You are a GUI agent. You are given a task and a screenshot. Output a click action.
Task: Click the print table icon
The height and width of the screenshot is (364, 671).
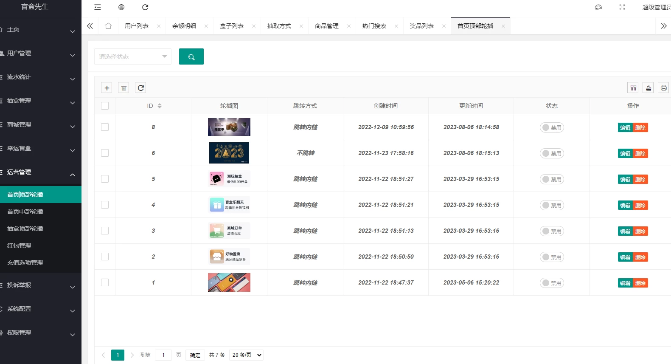663,88
